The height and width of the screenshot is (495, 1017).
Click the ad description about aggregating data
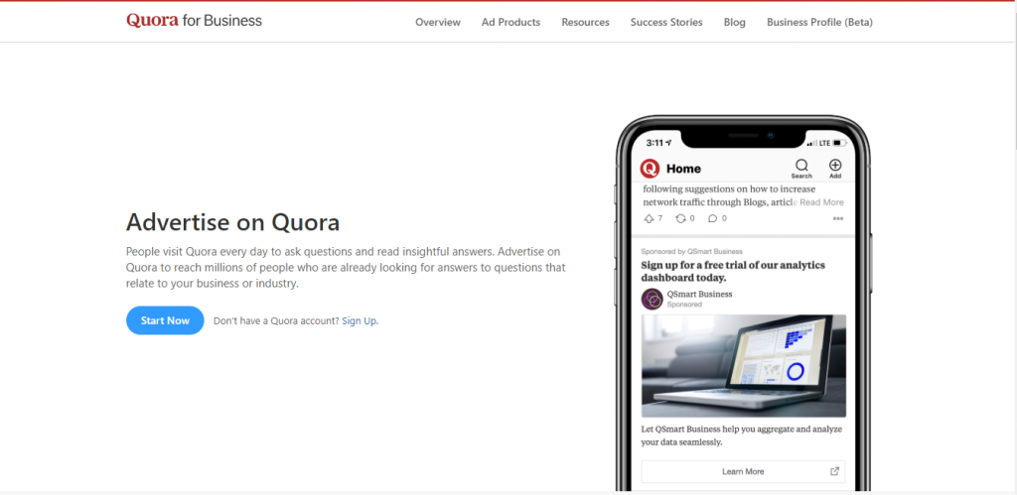coord(741,435)
